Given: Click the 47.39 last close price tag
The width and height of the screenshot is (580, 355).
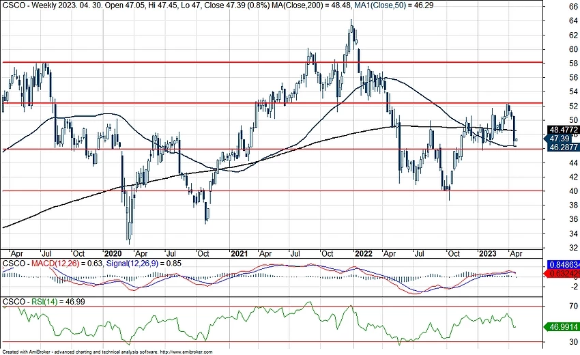Looking at the screenshot, I should 559,139.
